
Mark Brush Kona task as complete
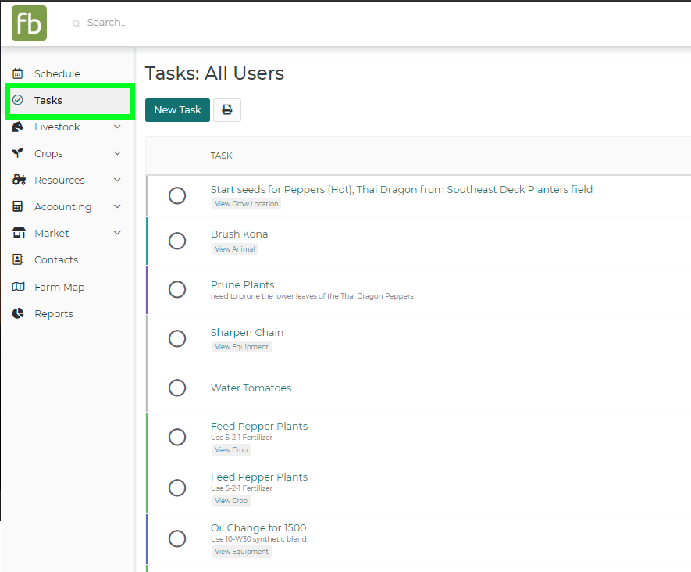(177, 241)
